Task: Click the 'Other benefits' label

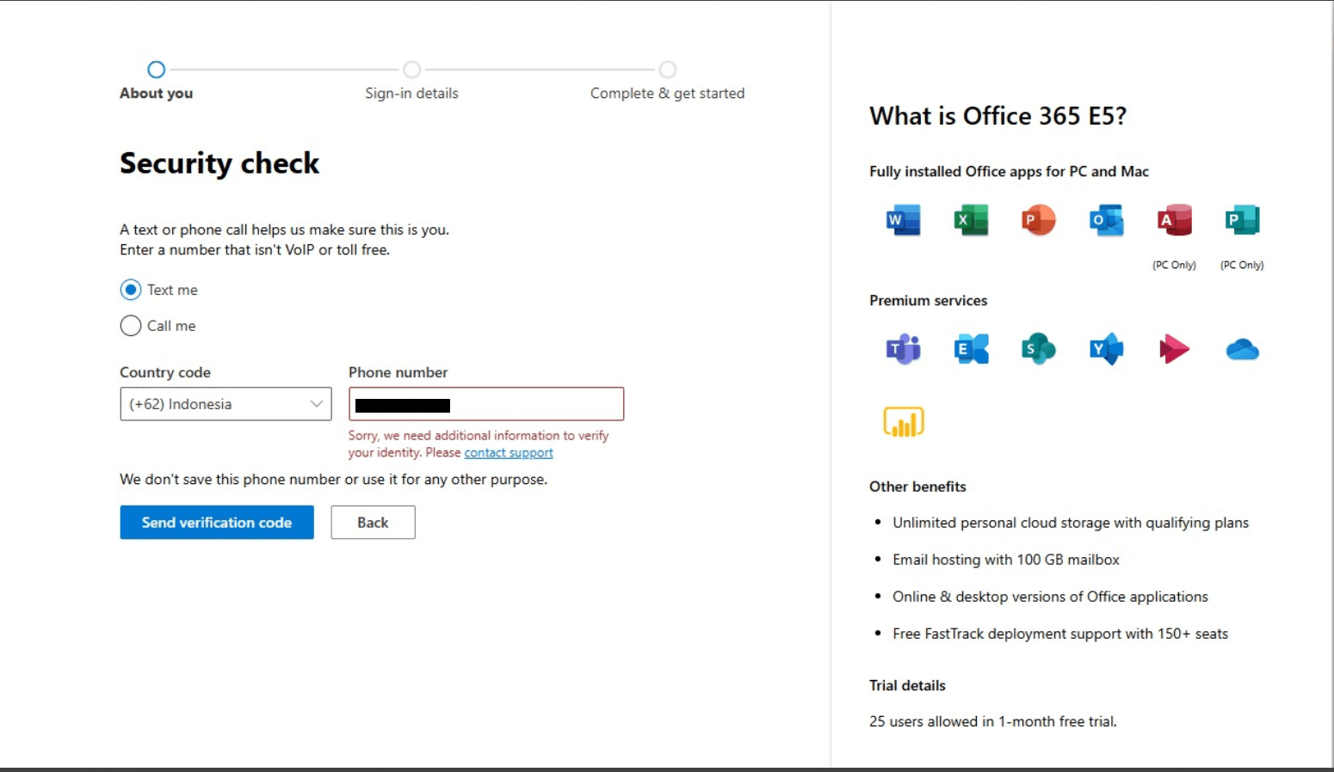Action: click(x=917, y=487)
